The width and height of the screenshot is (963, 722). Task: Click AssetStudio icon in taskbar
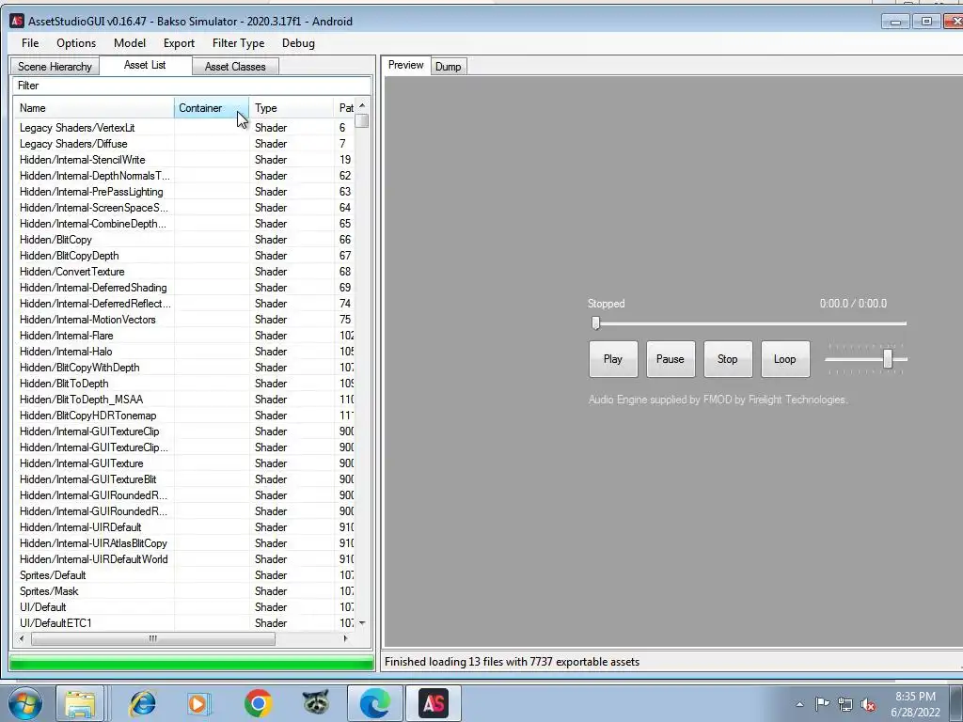(434, 703)
